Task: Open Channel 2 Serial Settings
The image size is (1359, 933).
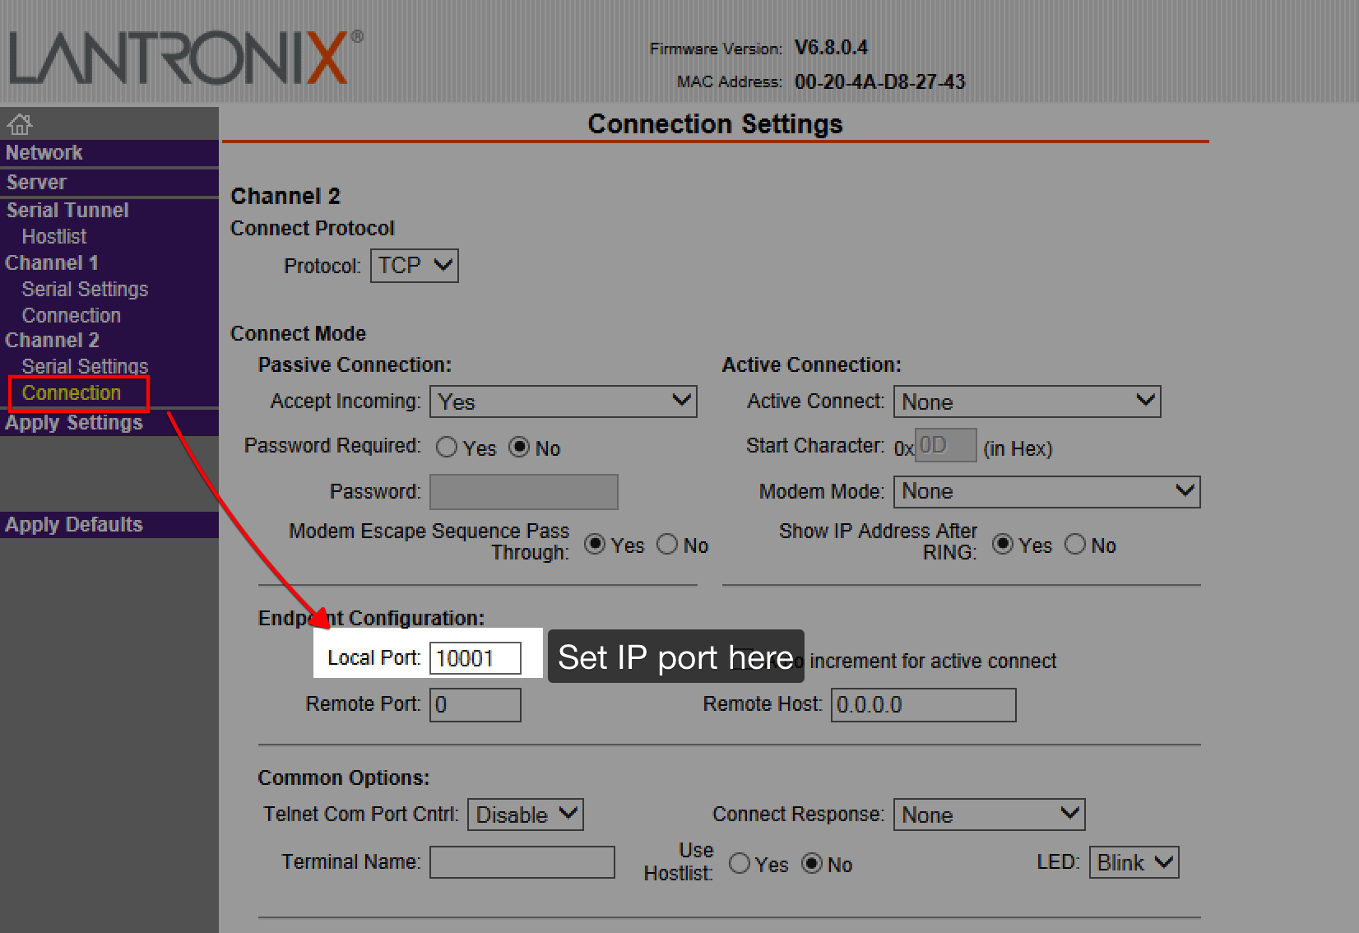Action: click(85, 367)
